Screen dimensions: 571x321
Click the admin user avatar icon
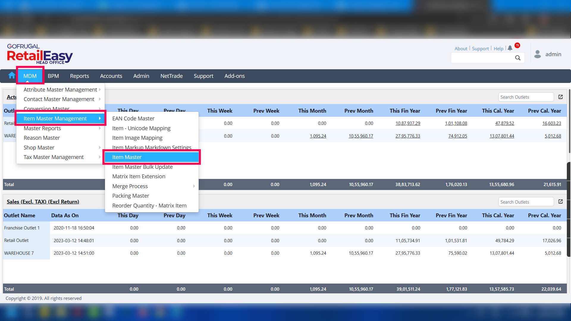pos(537,54)
